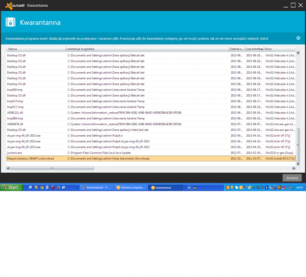Click the Win32:Evo-gen [Susp] virus cell
This screenshot has height=277, width=306.
(279, 153)
